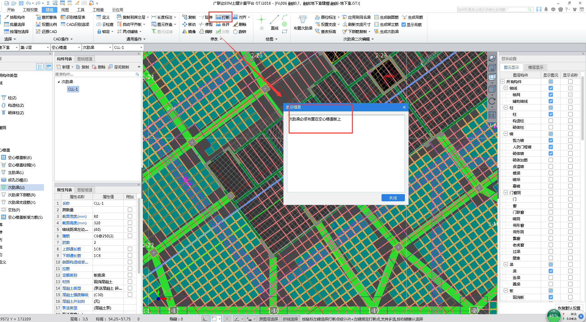586x322 pixels.
Task: Open 识别楼层表 tool
Action: pyautogui.click(x=73, y=17)
